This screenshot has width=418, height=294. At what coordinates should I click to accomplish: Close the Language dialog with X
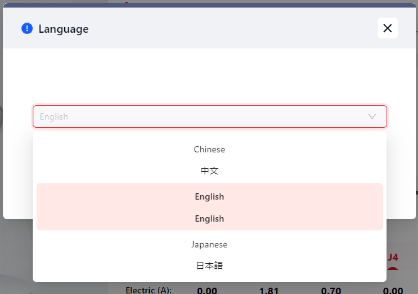tap(387, 28)
